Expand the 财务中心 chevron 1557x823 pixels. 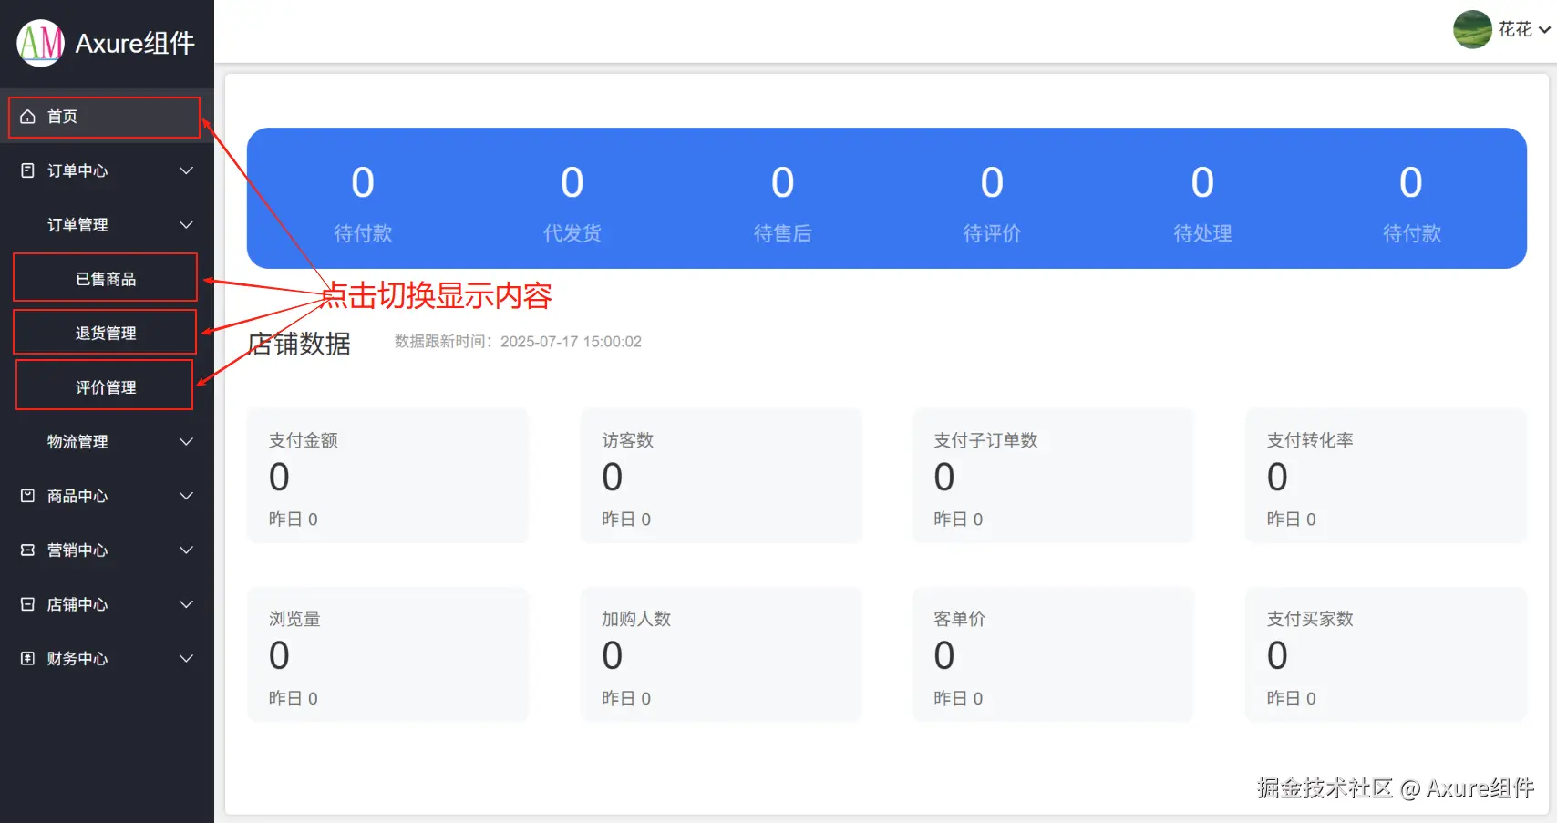pyautogui.click(x=186, y=658)
